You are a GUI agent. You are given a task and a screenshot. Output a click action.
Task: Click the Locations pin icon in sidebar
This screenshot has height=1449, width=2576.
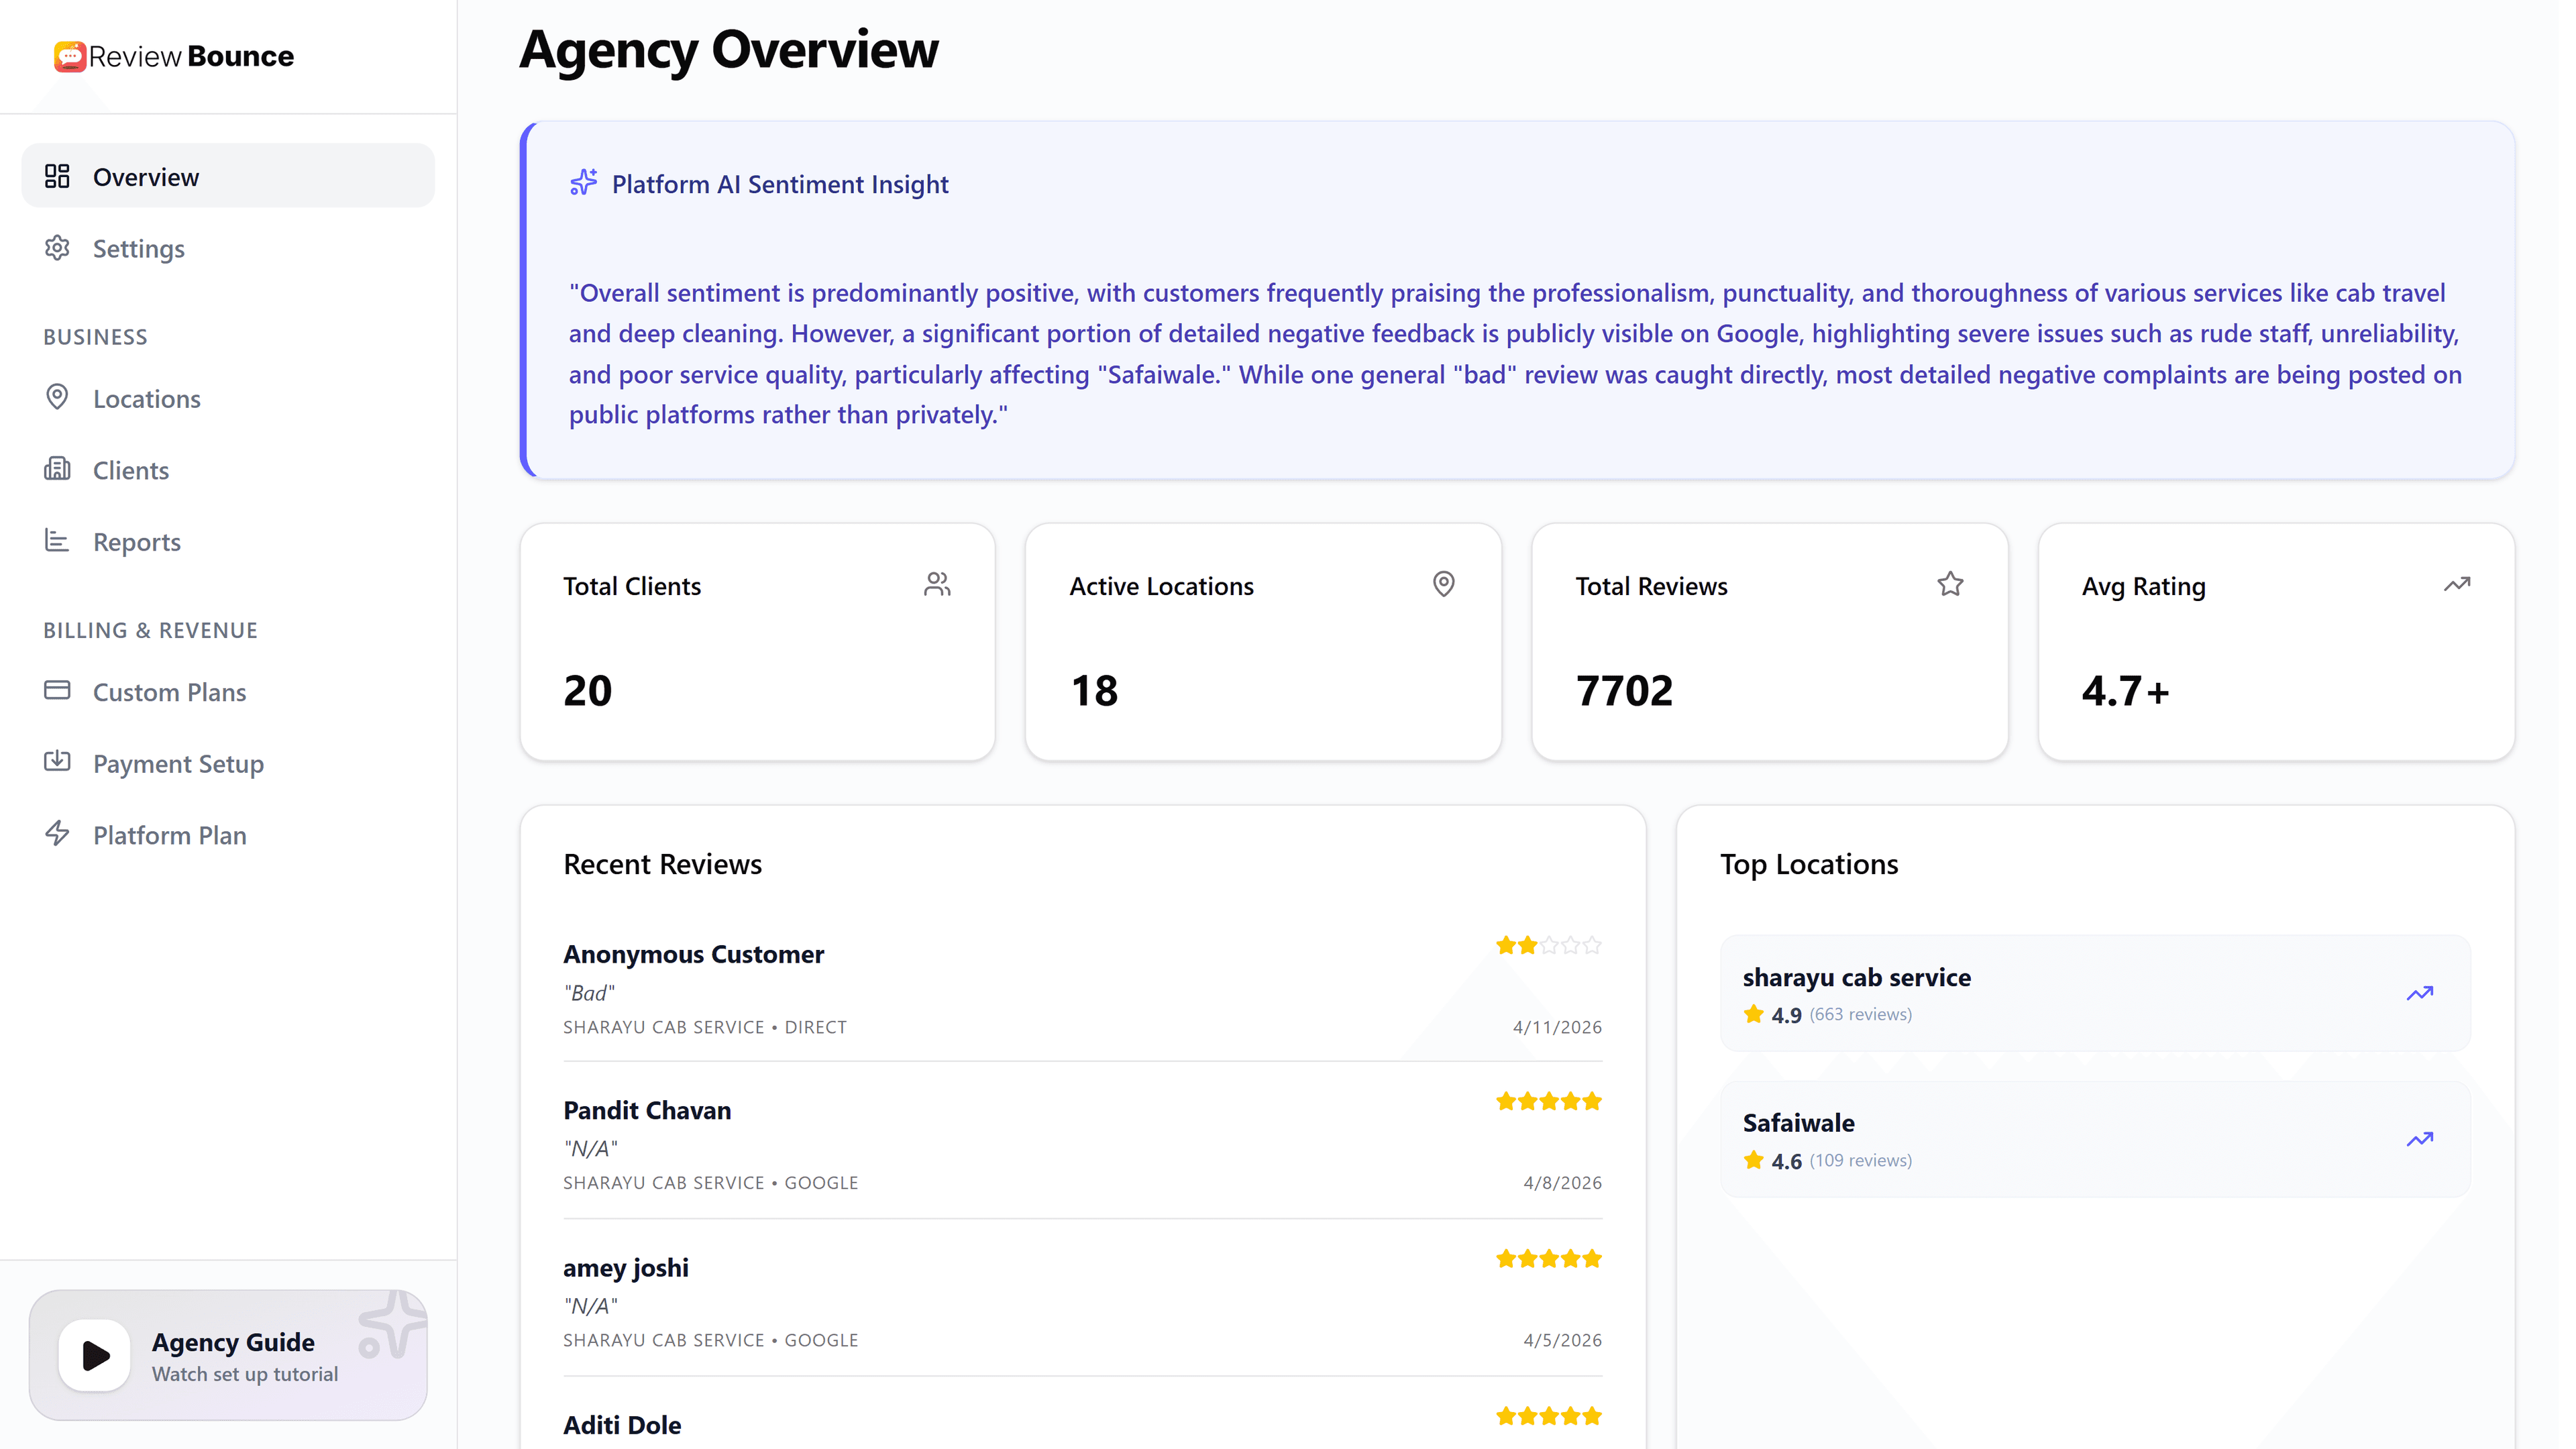coord(57,397)
